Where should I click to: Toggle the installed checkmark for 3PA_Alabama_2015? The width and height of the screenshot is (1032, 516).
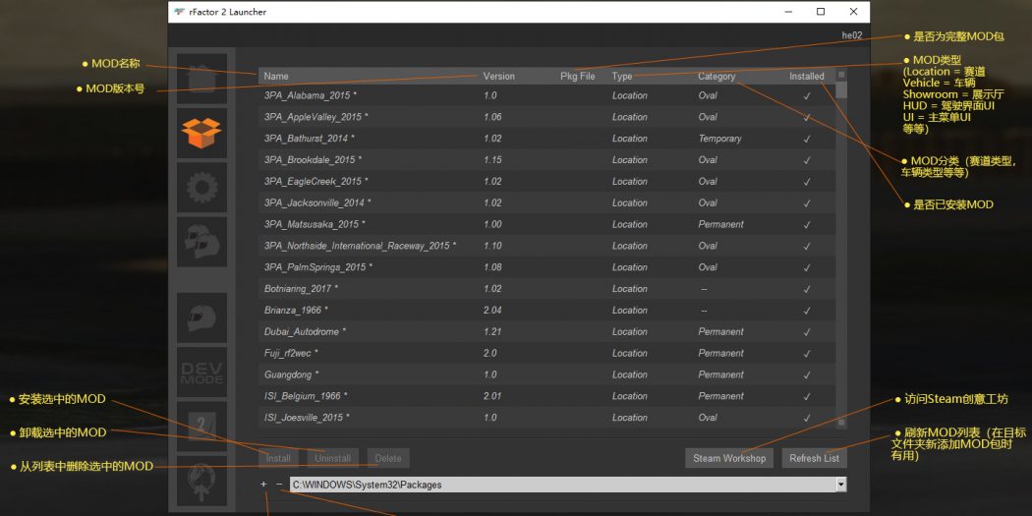click(x=807, y=96)
